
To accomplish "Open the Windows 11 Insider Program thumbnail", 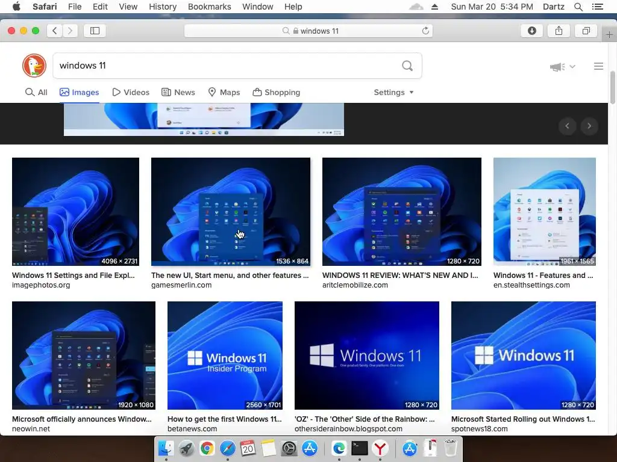I will [x=225, y=356].
